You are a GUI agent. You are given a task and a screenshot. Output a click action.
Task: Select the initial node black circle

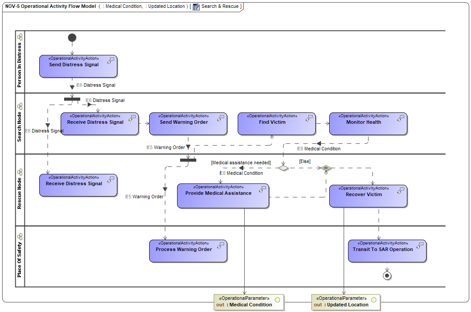click(x=72, y=37)
